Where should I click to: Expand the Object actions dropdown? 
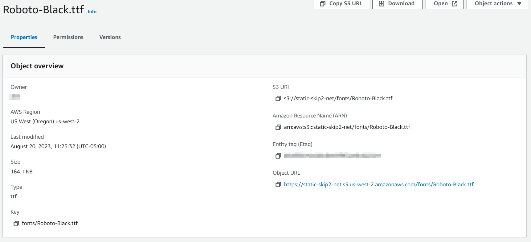(x=497, y=4)
